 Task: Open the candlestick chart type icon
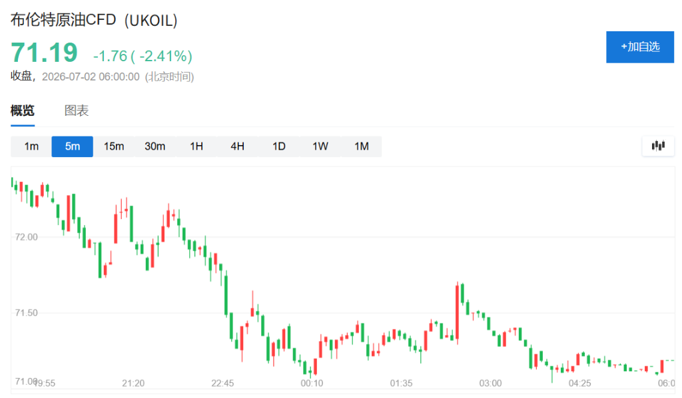(x=658, y=146)
